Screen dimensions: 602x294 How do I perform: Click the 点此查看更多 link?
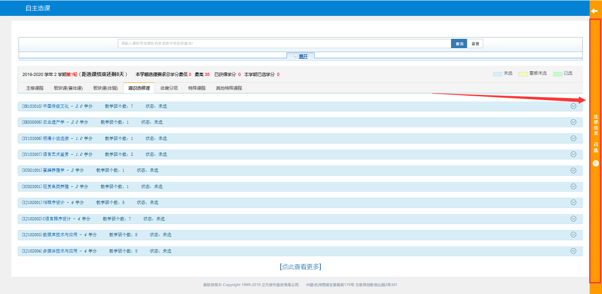(x=301, y=267)
